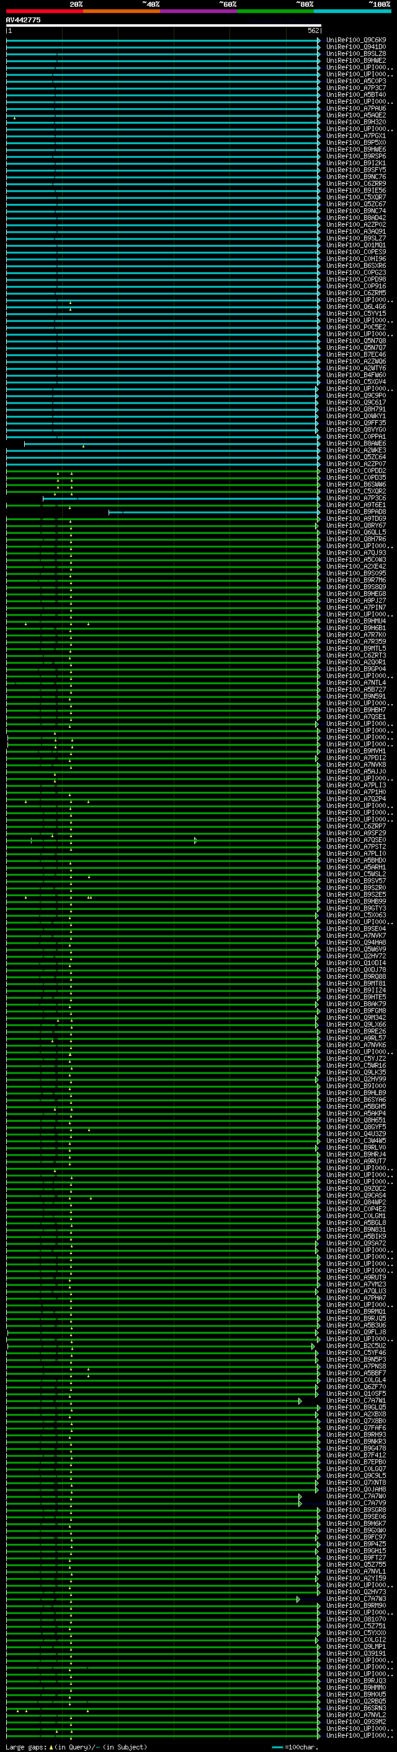Click entry UniRef100_C7A7W3
Screen dimensions: 397x1752
click(356, 1598)
